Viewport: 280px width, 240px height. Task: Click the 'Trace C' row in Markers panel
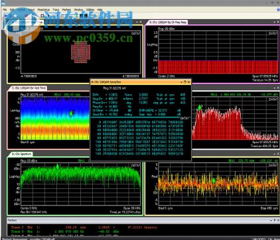pos(84,227)
